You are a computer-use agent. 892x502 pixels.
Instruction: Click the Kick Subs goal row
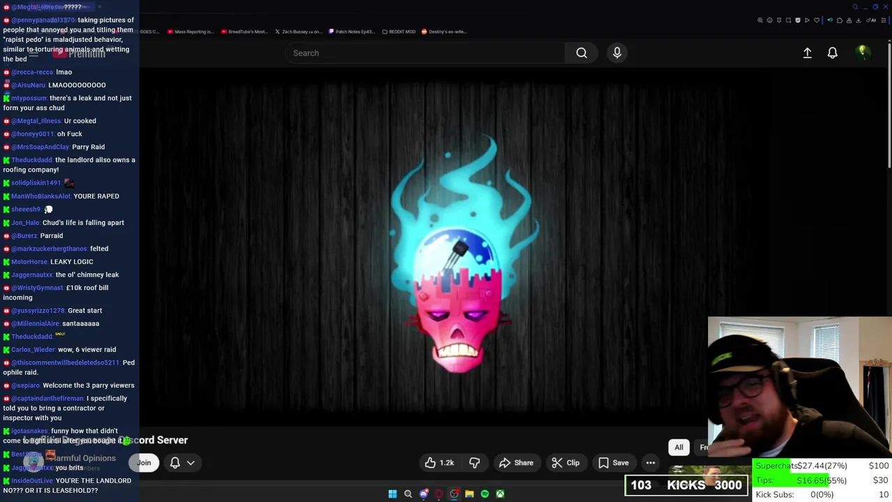click(823, 494)
